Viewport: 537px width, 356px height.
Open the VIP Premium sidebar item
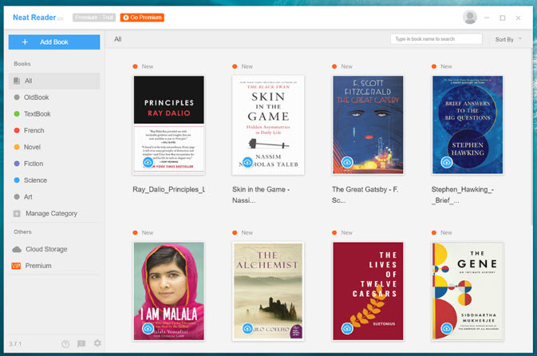tap(38, 266)
